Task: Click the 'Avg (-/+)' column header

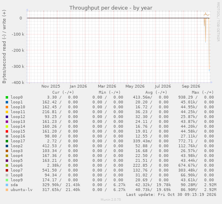Action: pyautogui.click(x=156, y=92)
